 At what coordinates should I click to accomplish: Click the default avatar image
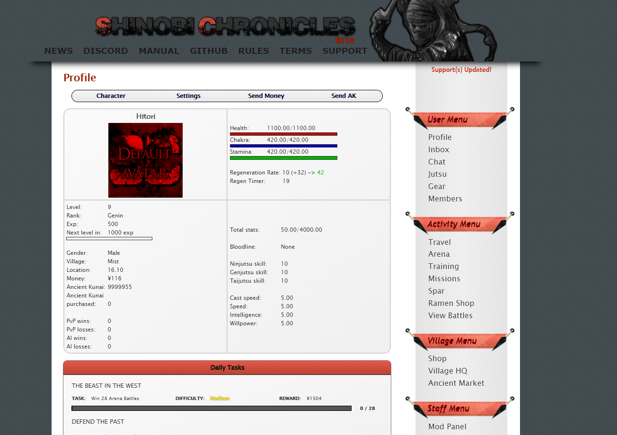coord(145,160)
